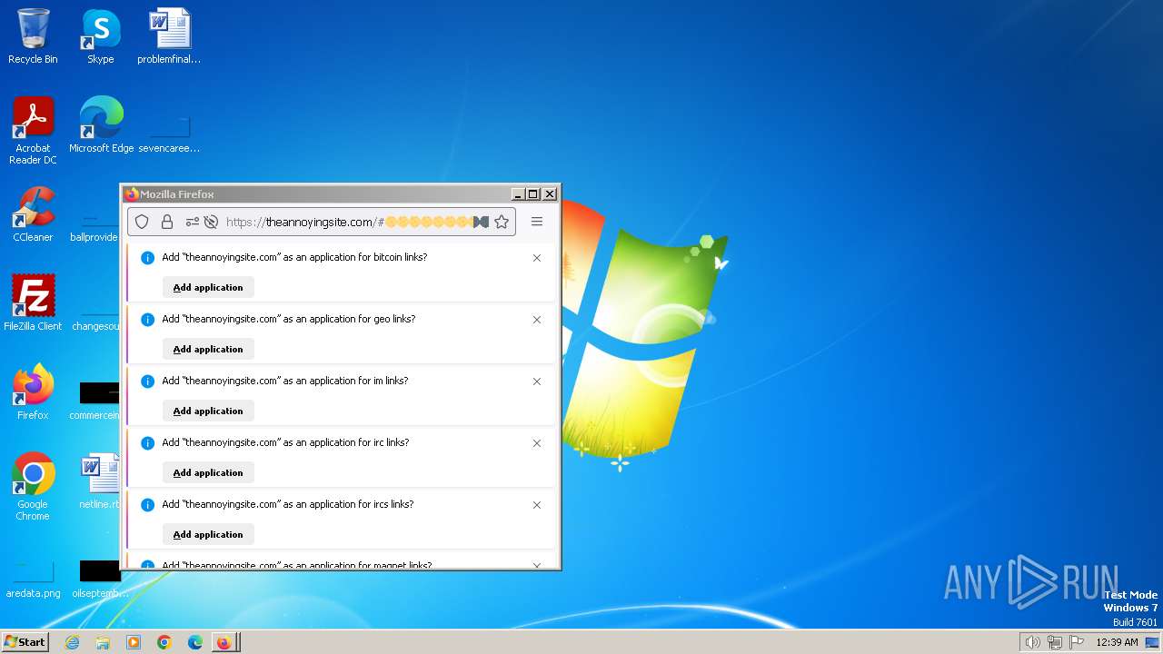1163x654 pixels.
Task: Open Chrome from the taskbar
Action: [x=164, y=642]
